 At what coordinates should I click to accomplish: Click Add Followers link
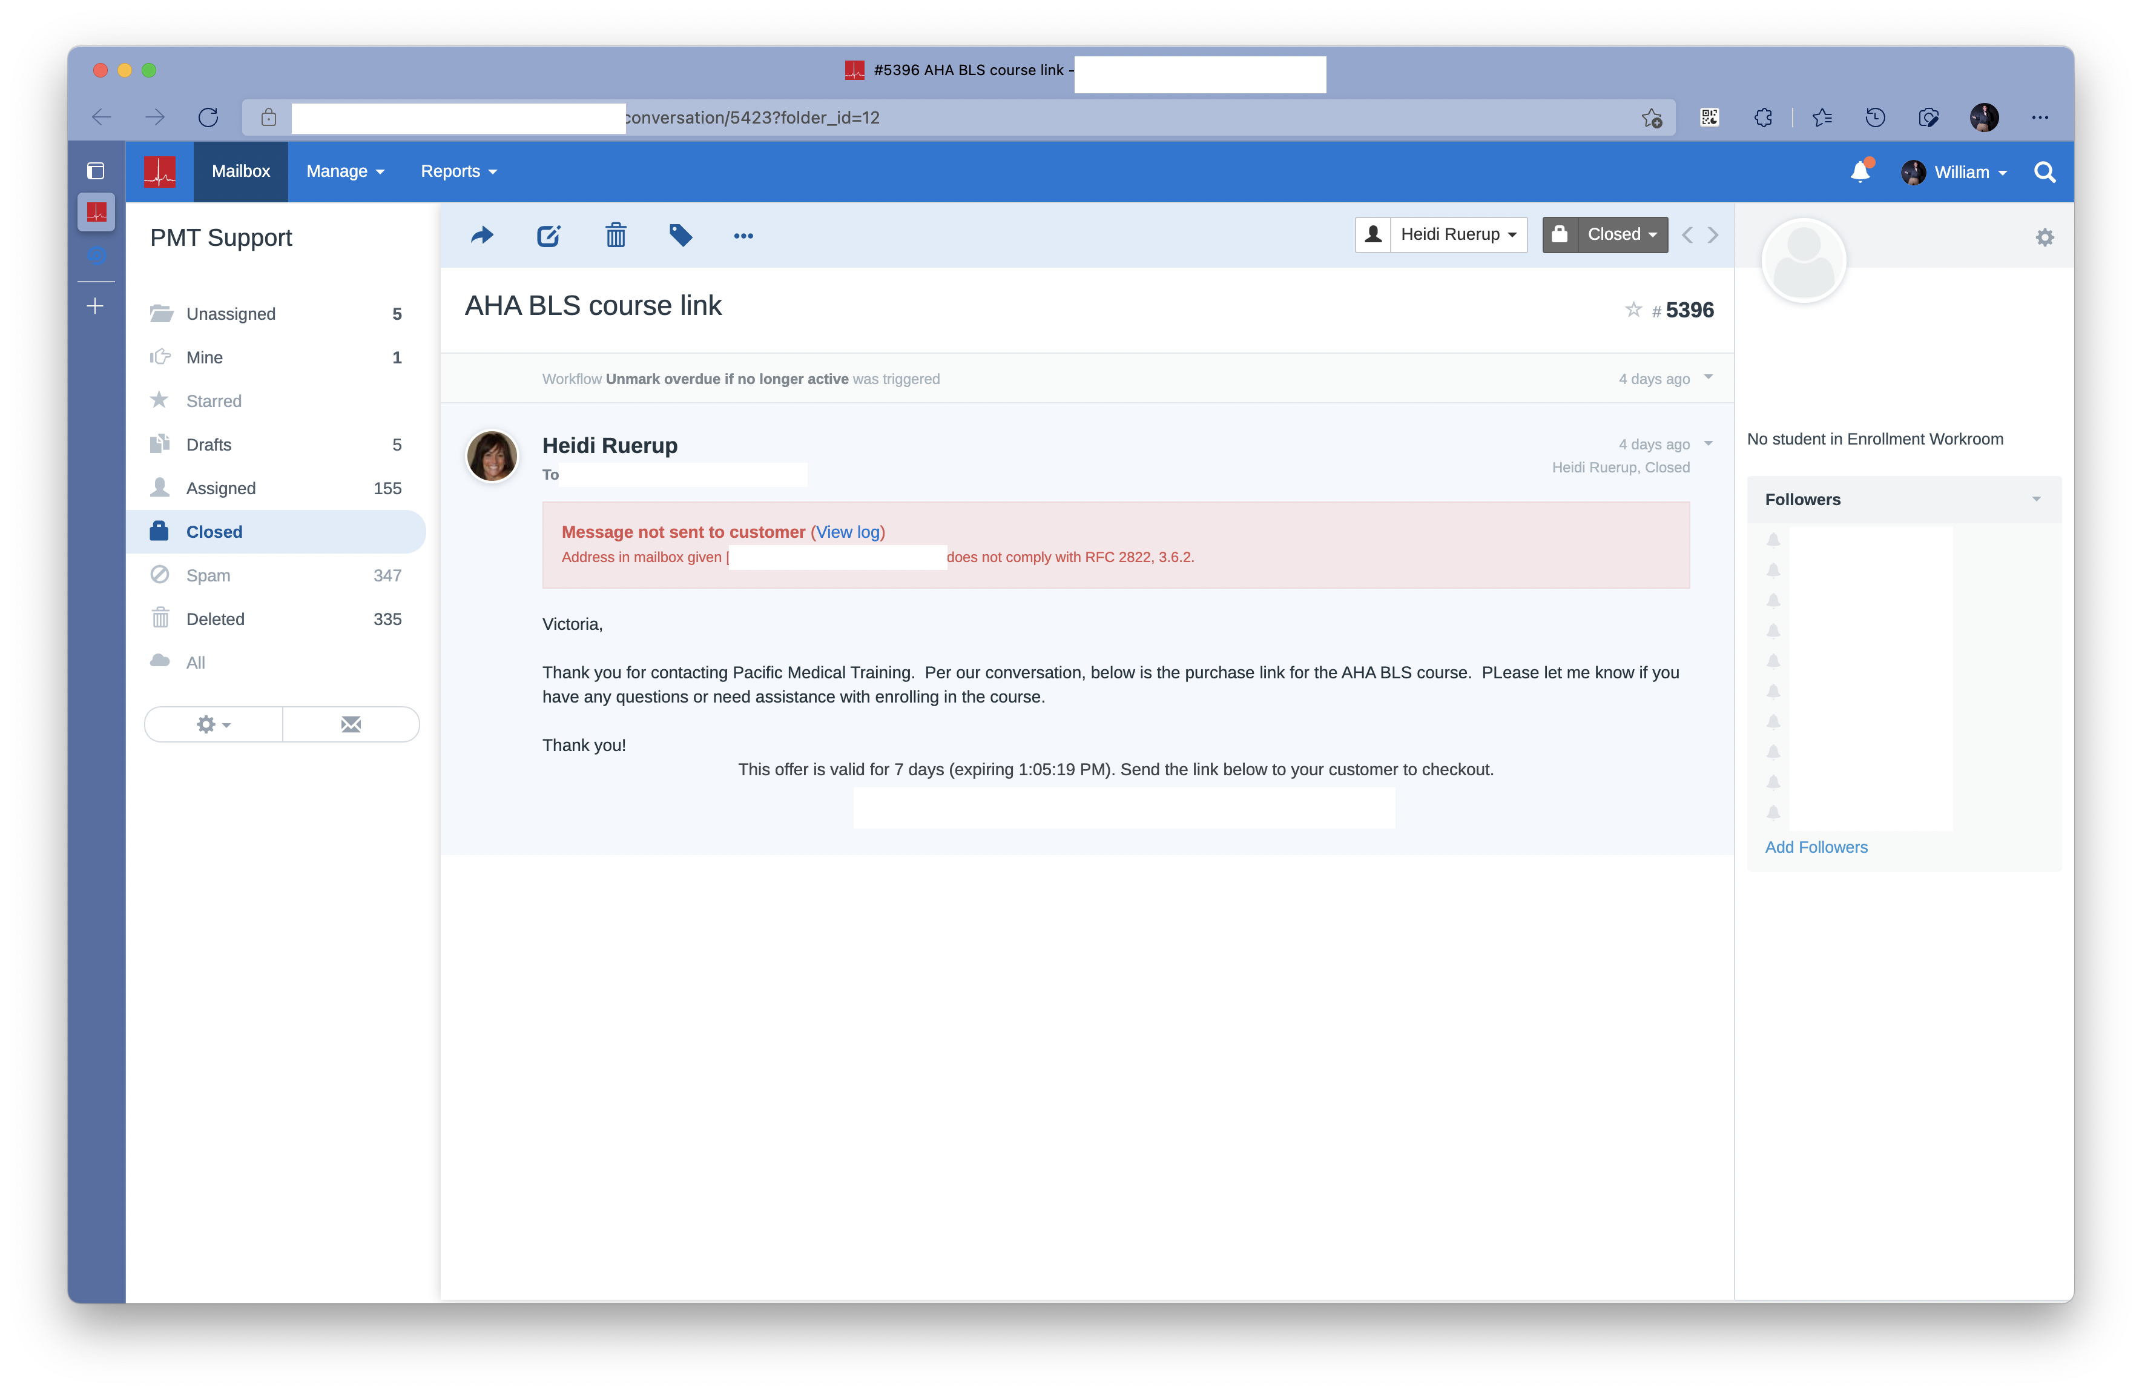[x=1815, y=847]
